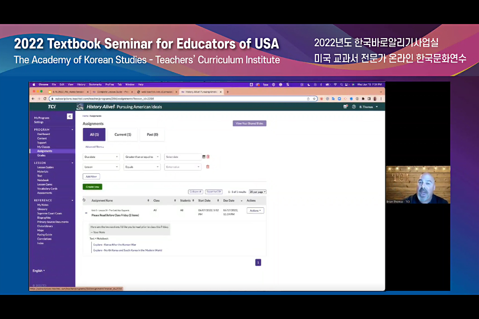Image resolution: width=479 pixels, height=319 pixels.
Task: Sort by the Due Date column arrow
Action: click(x=242, y=201)
